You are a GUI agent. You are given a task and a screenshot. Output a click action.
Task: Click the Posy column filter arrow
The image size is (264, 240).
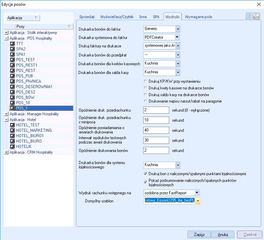[x=70, y=27]
